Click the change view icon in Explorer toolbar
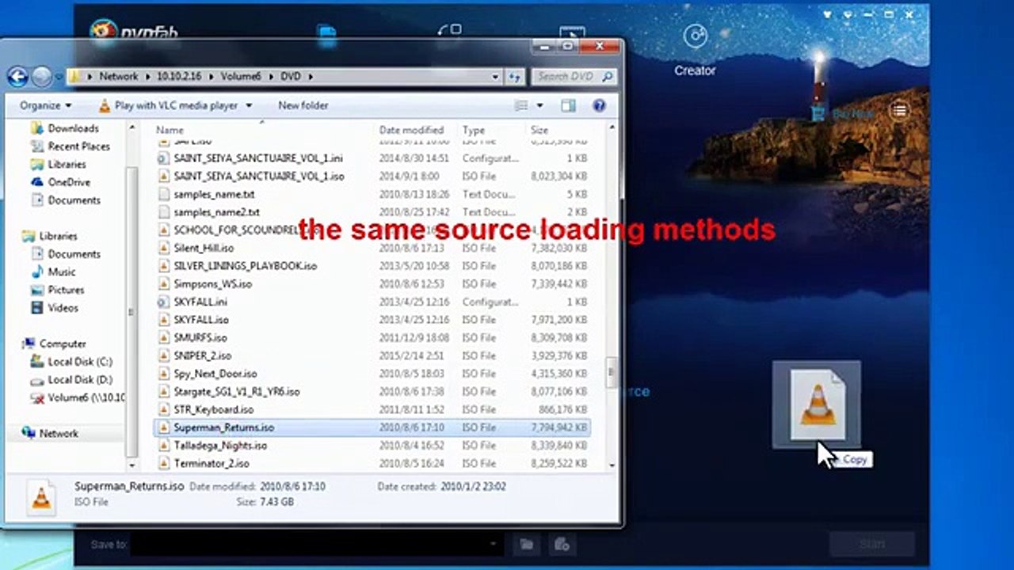The image size is (1014, 570). coord(520,105)
